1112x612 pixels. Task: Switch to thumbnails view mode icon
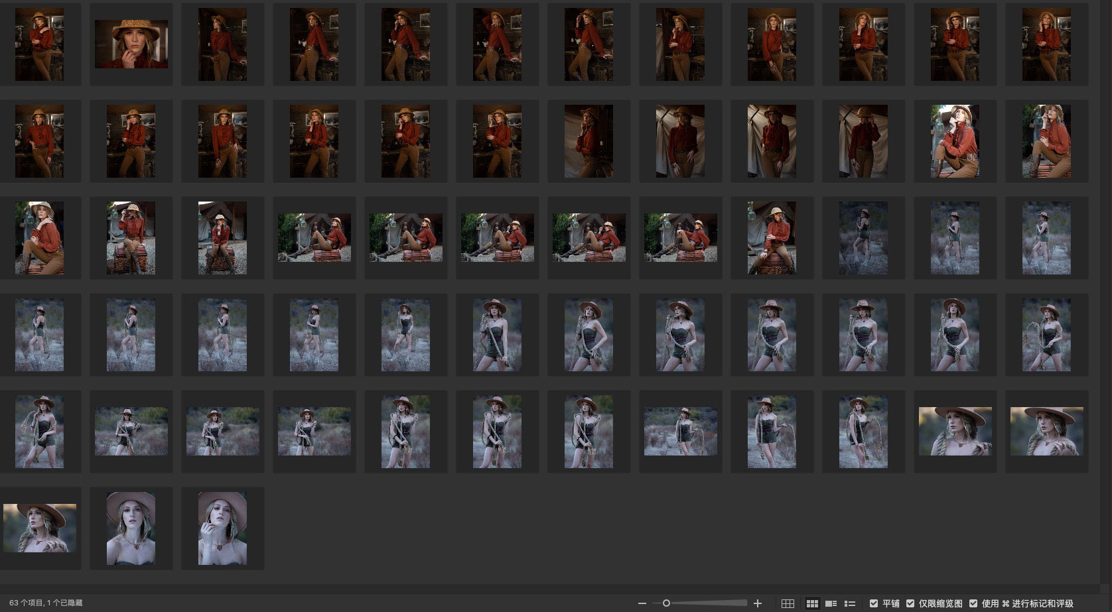pos(811,603)
